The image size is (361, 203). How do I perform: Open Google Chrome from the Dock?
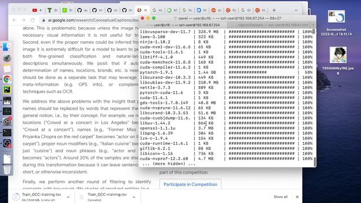coord(7,79)
